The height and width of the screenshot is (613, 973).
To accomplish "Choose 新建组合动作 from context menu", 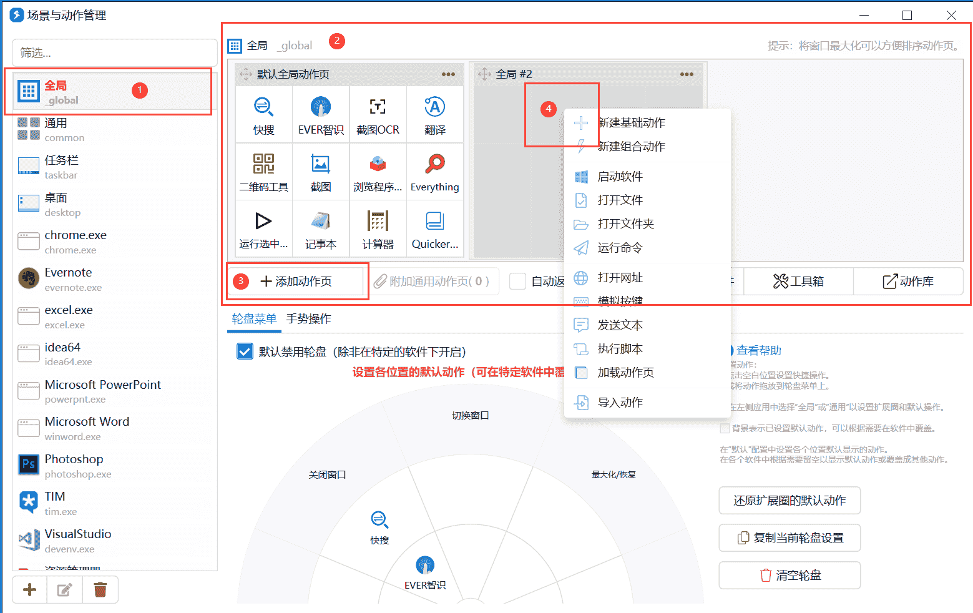I will 647,147.
